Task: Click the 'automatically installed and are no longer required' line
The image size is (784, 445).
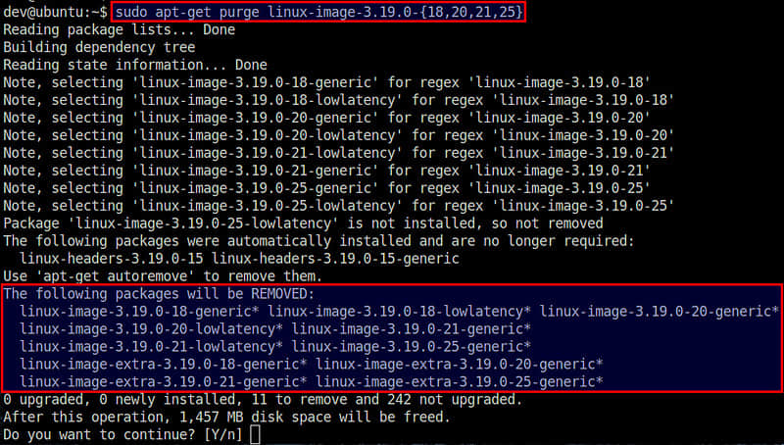Action: coord(319,241)
